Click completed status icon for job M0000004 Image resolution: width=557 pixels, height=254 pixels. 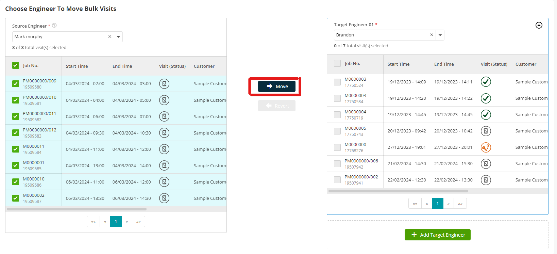tap(486, 115)
